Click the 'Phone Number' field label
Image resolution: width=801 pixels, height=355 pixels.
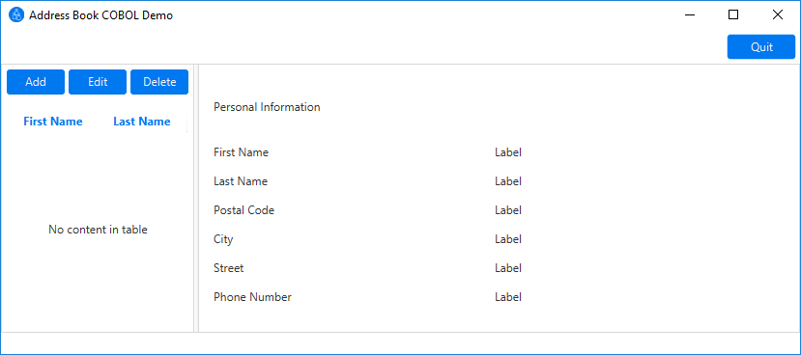coord(252,297)
